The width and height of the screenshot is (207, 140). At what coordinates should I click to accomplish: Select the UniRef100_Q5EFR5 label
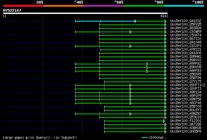186,75
